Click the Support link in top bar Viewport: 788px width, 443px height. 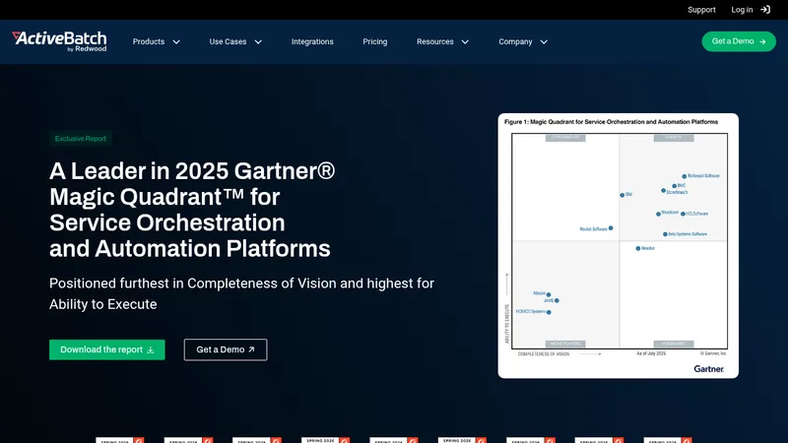(x=701, y=10)
